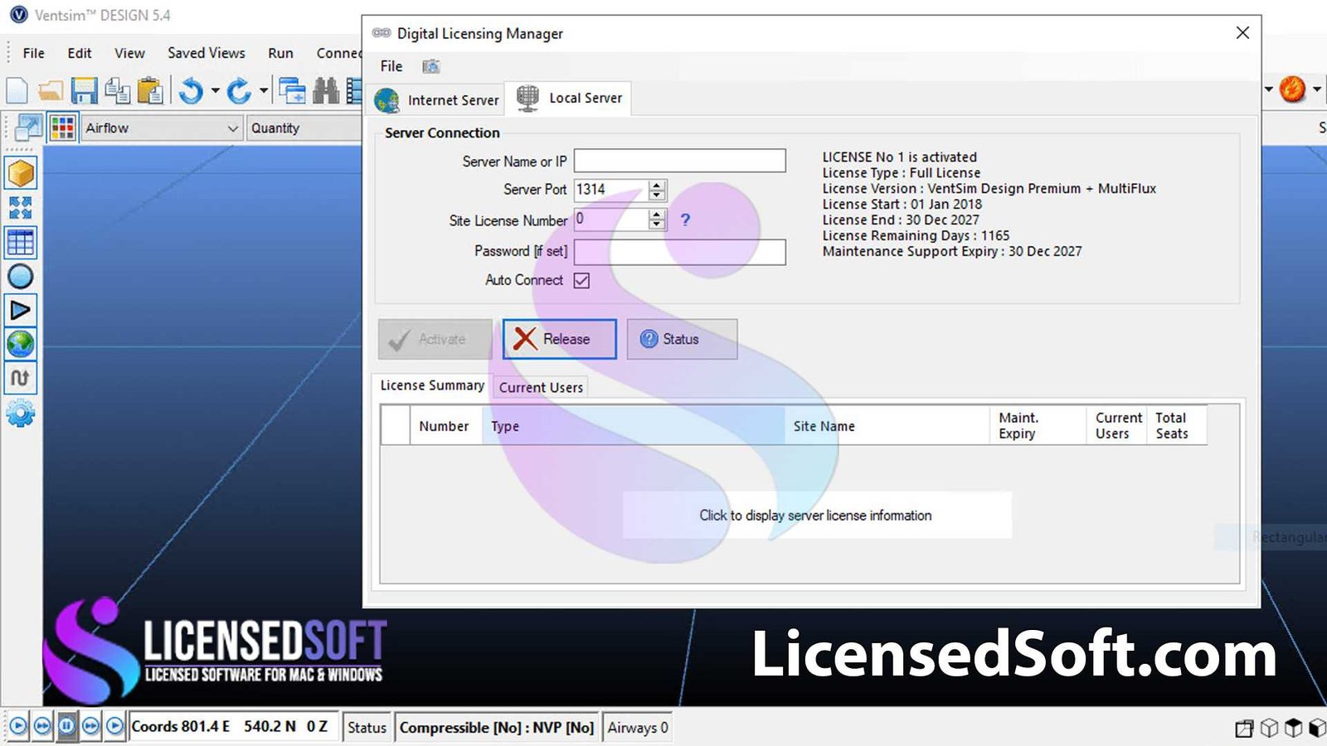The image size is (1327, 746).
Task: Open the spreadsheet table sidebar icon
Action: click(21, 242)
